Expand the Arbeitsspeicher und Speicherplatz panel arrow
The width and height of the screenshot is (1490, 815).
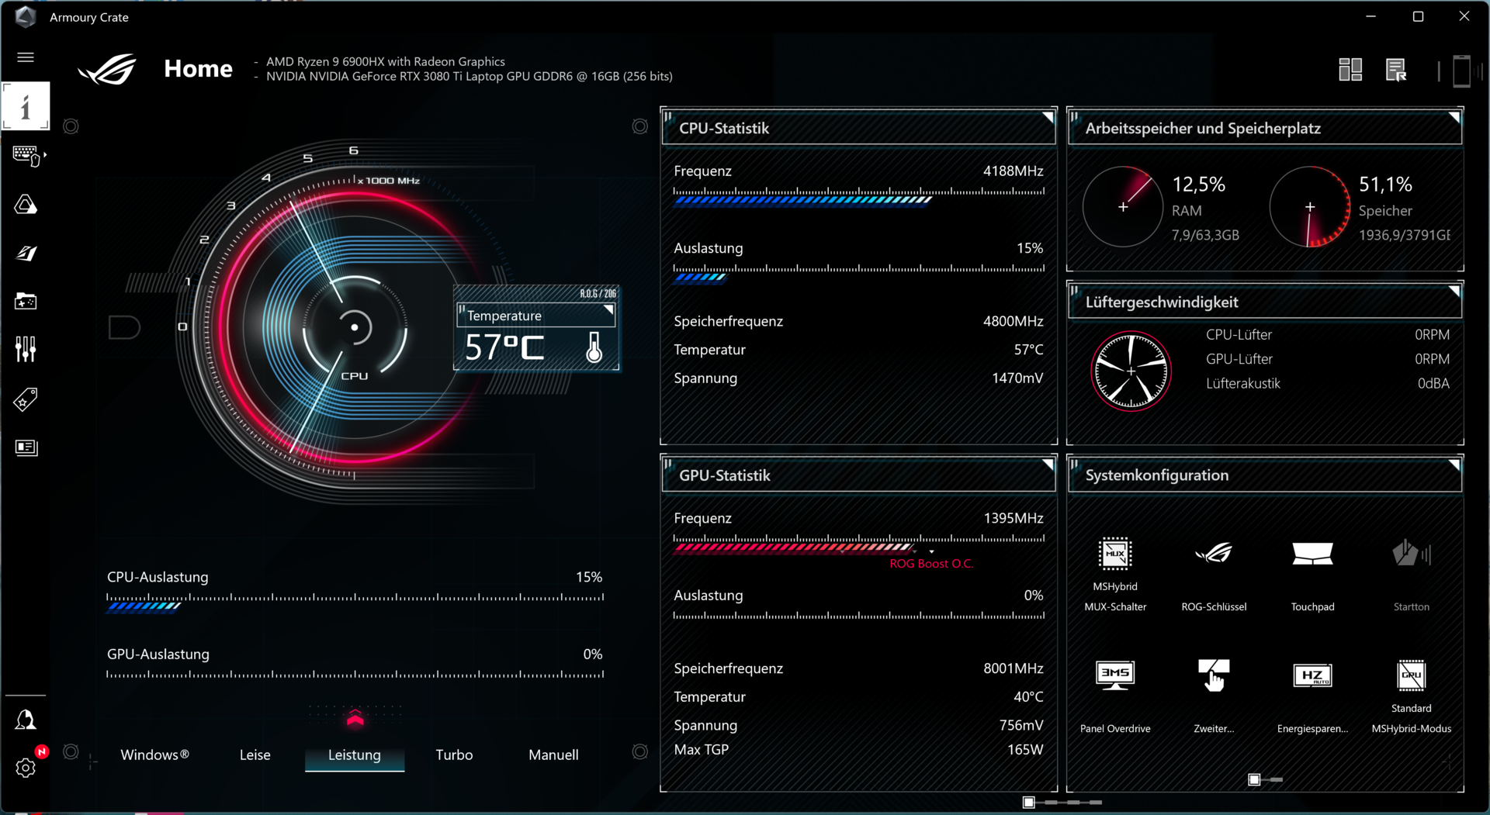pos(1454,118)
